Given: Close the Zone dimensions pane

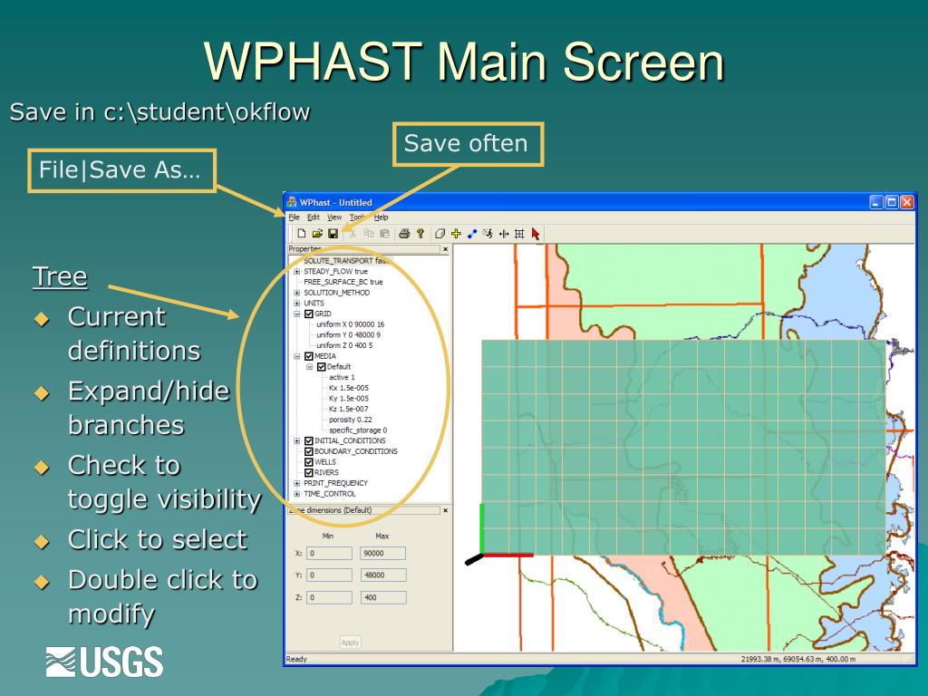Looking at the screenshot, I should click(446, 510).
